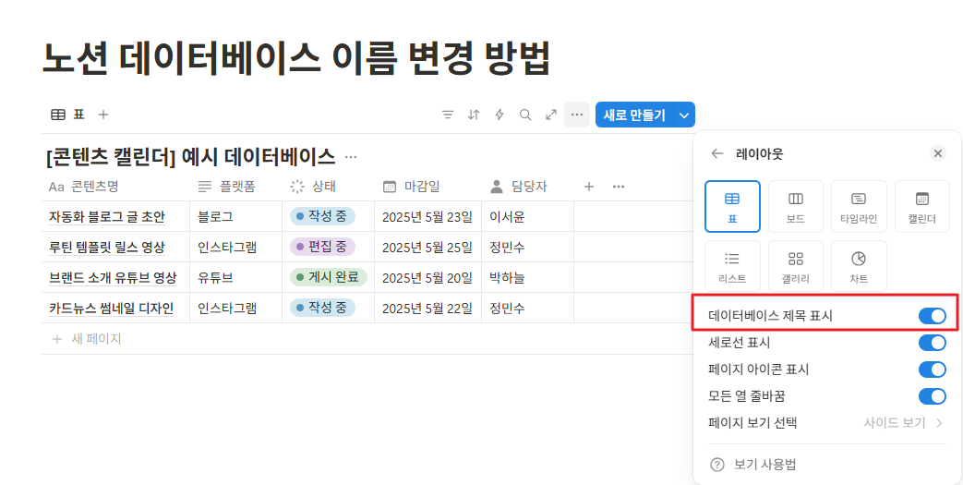This screenshot has height=485, width=963.
Task: Open the 자동화 블로그 글 초안 page
Action: pyautogui.click(x=107, y=217)
